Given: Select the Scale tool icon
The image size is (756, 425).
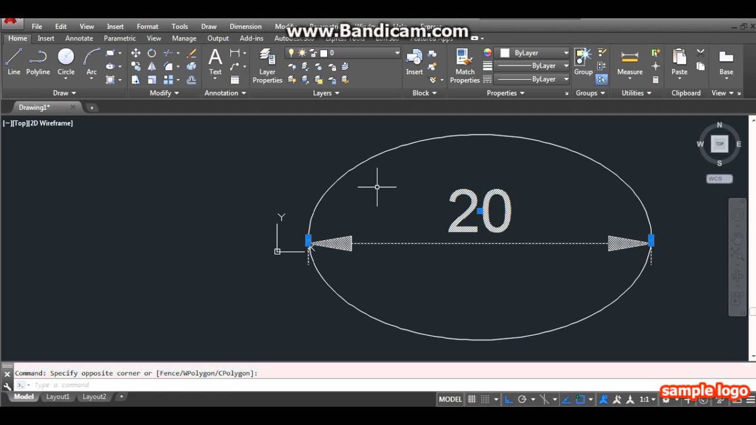Looking at the screenshot, I should point(152,80).
